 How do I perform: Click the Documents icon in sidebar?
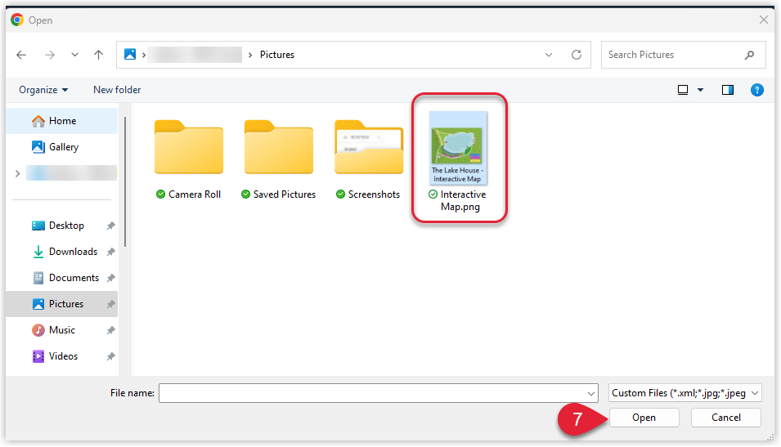pos(38,278)
